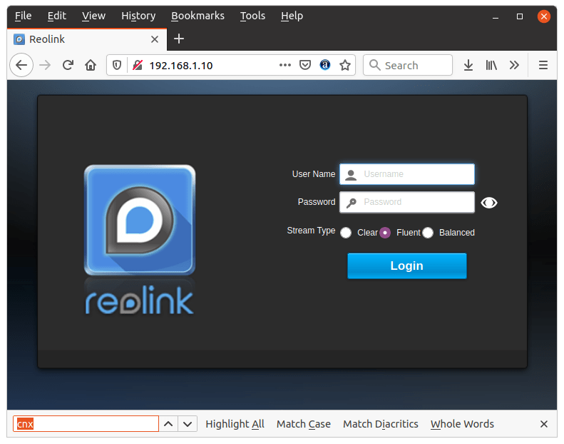Click the Firefox Search box

point(408,65)
